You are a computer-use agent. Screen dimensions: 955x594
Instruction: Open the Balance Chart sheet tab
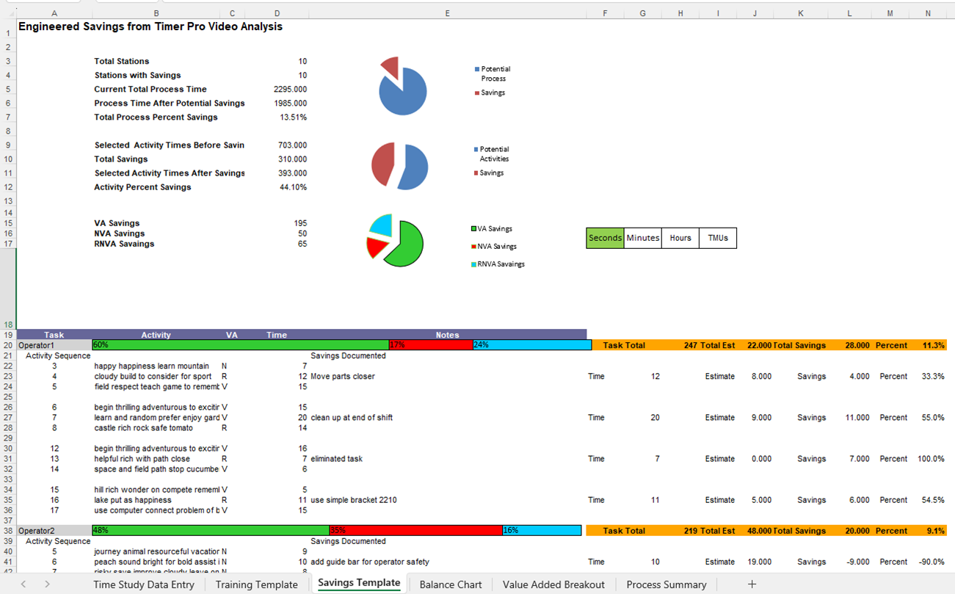[x=451, y=584]
